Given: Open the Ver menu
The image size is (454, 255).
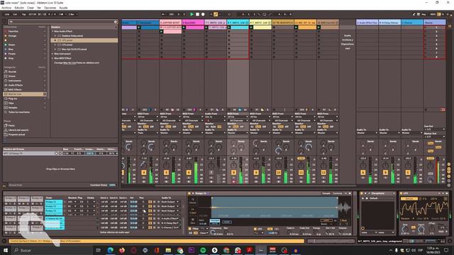Looking at the screenshot, I should tap(39, 8).
